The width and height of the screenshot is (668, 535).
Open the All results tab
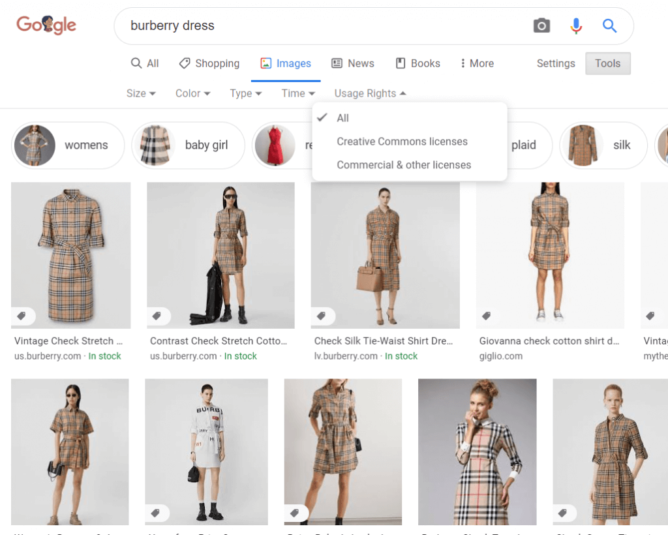[145, 63]
